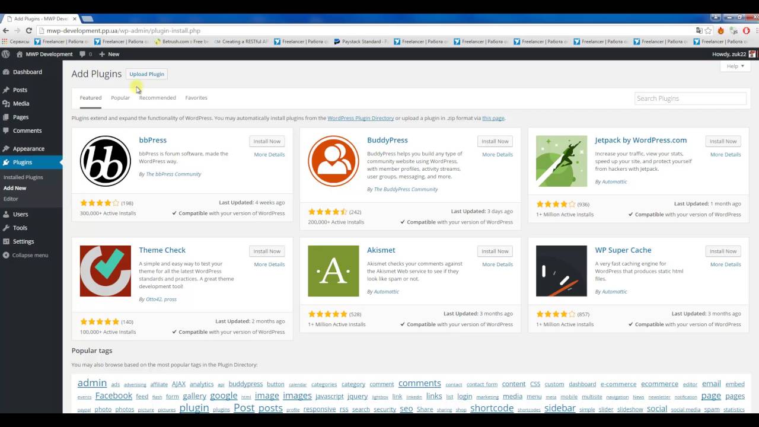The width and height of the screenshot is (759, 427).
Task: Click the browser back arrow
Action: click(6, 30)
